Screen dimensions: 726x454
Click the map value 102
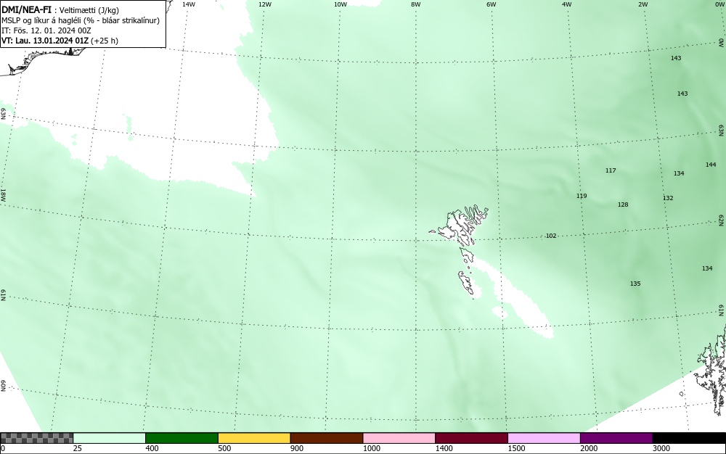(551, 236)
